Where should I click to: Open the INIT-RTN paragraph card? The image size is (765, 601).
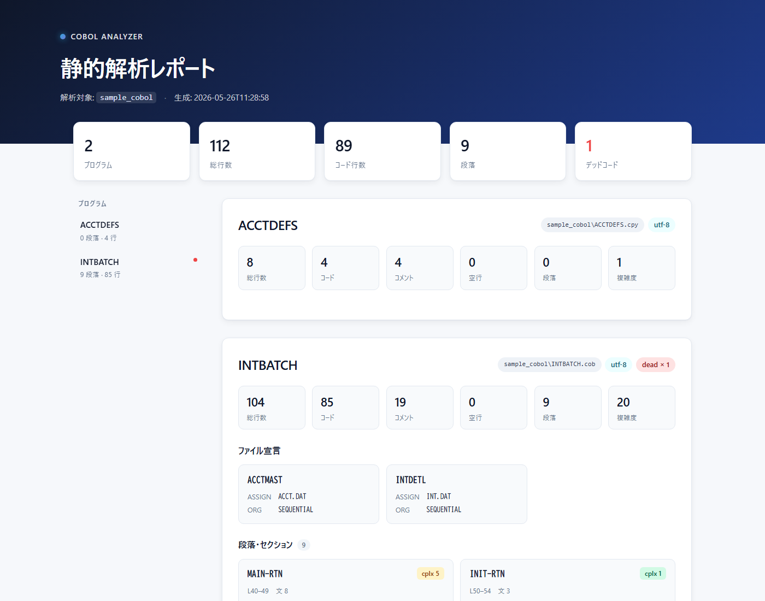pyautogui.click(x=568, y=580)
